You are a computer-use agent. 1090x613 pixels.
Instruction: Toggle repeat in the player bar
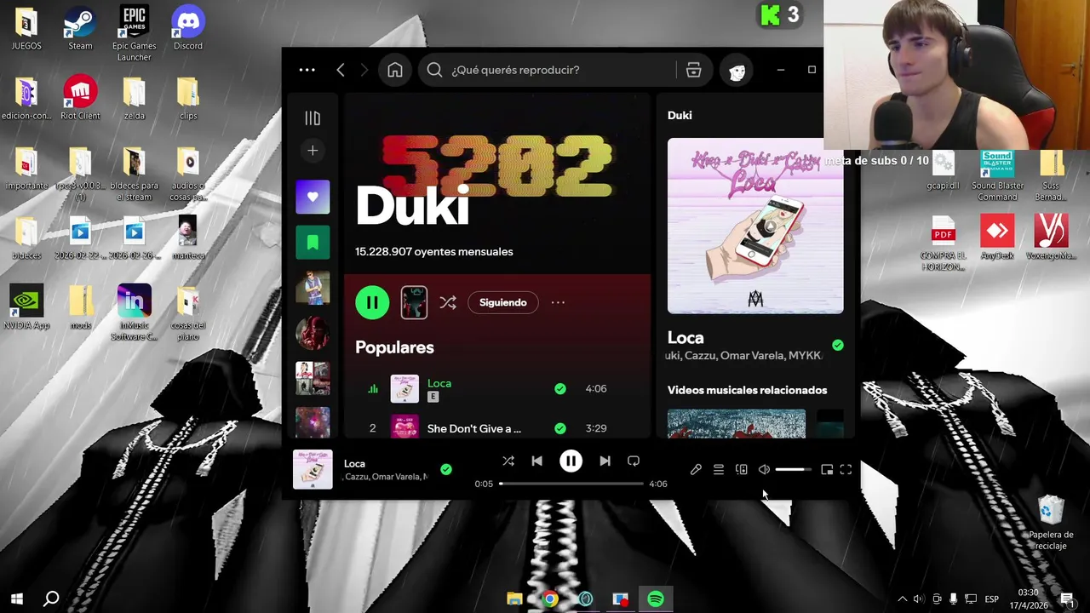tap(634, 461)
